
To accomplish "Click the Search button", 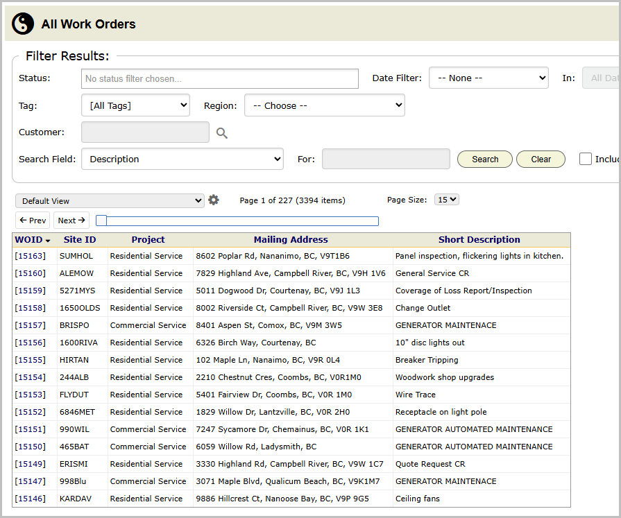I will pyautogui.click(x=485, y=159).
